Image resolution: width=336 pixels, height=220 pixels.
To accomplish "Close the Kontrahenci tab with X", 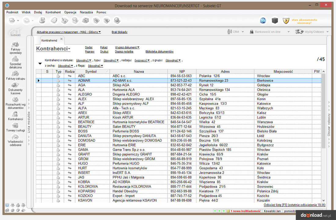I will coord(61,39).
